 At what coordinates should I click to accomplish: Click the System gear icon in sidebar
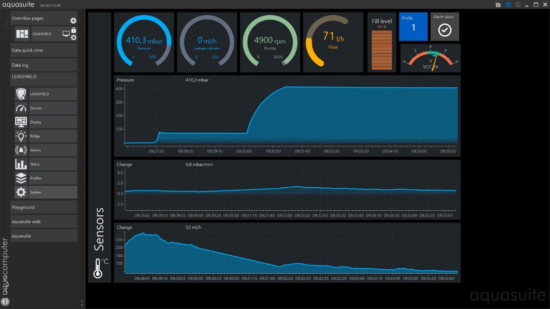tap(21, 192)
